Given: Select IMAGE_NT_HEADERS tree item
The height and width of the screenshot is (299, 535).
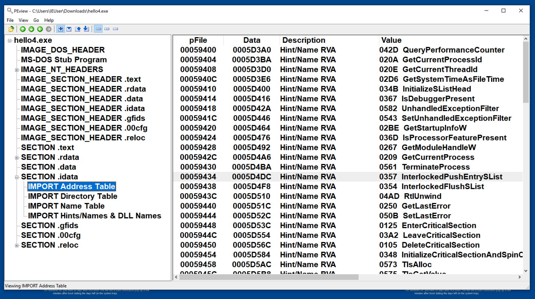Looking at the screenshot, I should (x=62, y=69).
